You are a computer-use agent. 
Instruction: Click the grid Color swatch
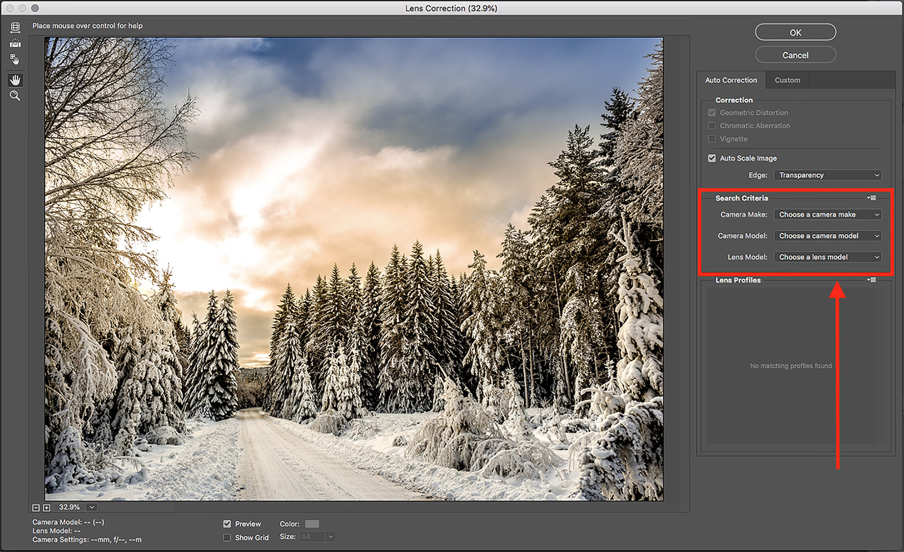(311, 524)
